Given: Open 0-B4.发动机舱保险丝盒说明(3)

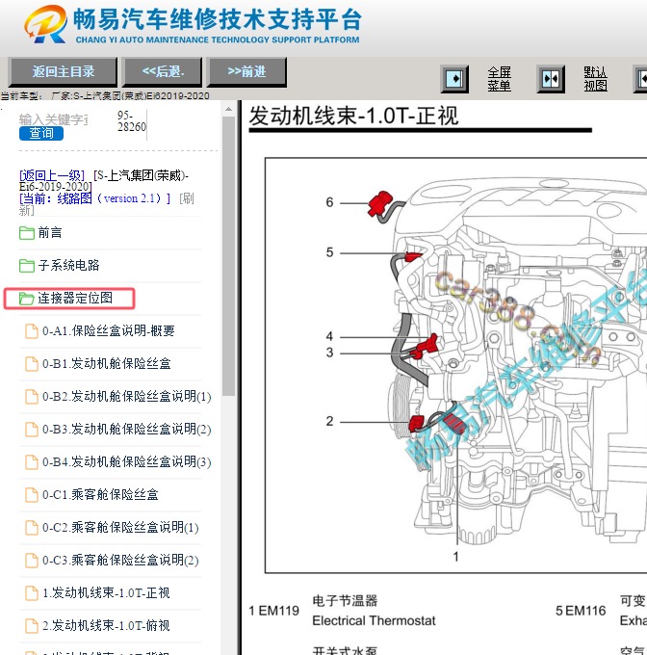Looking at the screenshot, I should pos(127,462).
